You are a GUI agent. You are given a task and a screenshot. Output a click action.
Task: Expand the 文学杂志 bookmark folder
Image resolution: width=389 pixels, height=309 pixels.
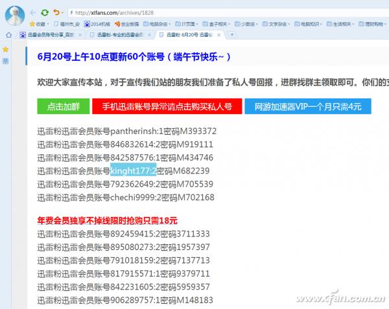tap(276, 24)
